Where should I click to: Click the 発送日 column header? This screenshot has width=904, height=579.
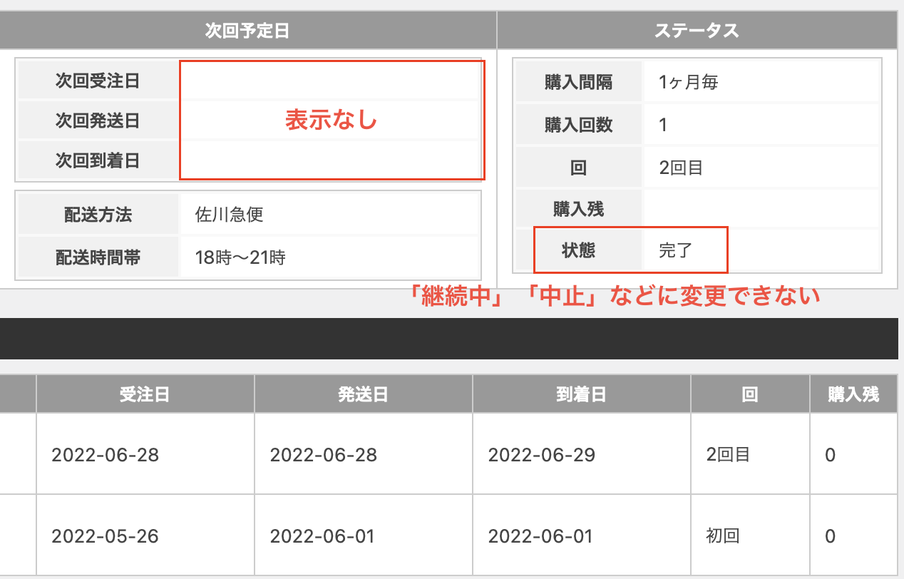(x=363, y=394)
